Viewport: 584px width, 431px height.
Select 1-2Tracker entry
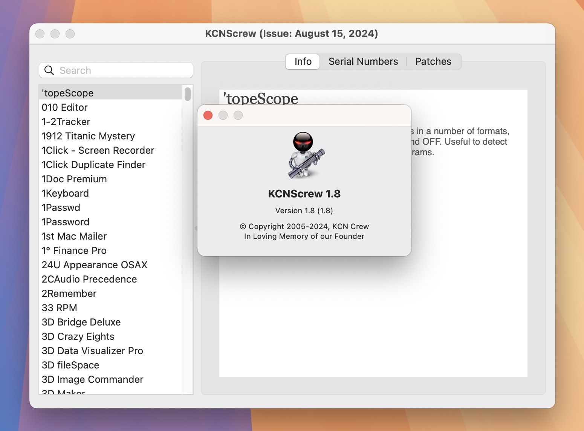(110, 122)
